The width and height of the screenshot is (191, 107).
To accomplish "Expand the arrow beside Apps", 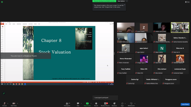I will (125, 103).
